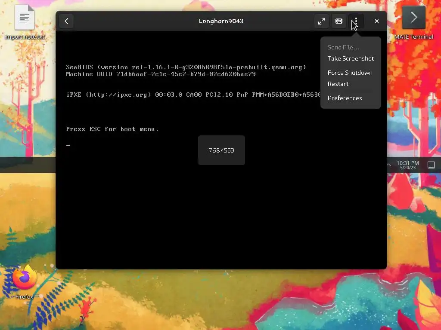This screenshot has height=330, width=441.
Task: Click the Press ESC for boot menu text
Action: point(112,129)
